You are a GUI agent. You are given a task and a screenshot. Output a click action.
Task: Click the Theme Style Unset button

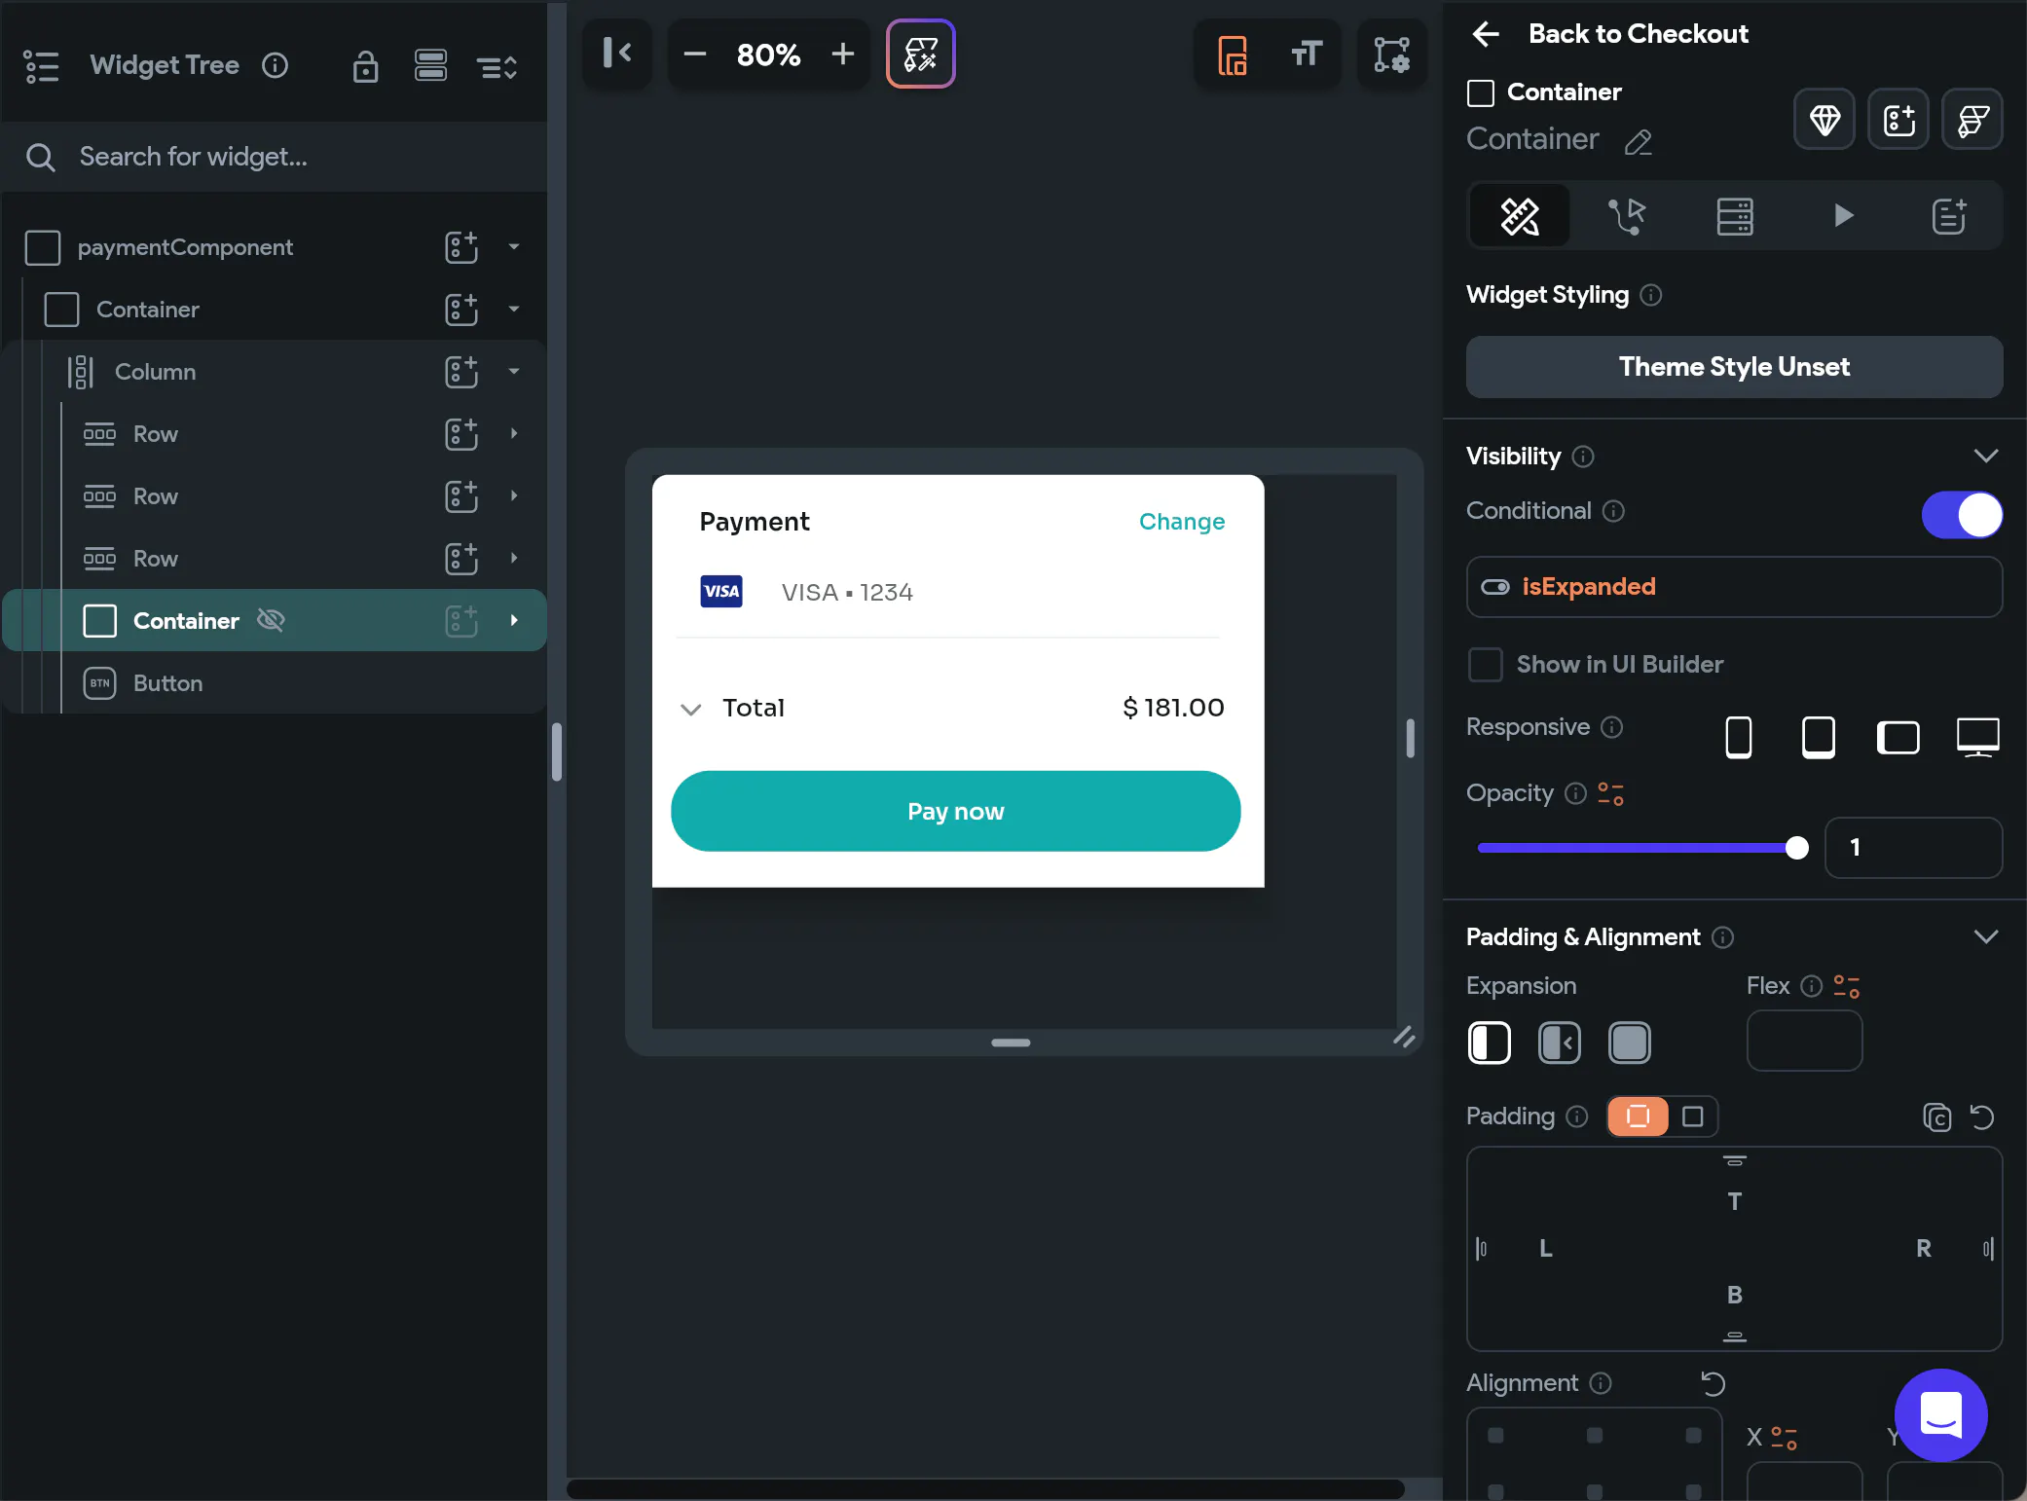[1734, 367]
